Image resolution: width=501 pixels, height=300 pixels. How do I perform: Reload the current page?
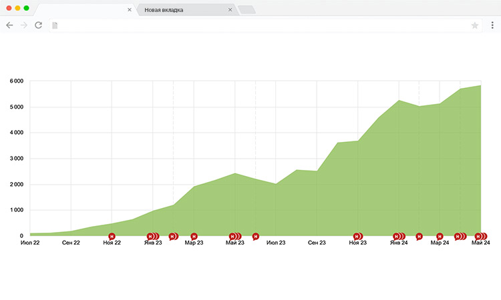tap(39, 25)
